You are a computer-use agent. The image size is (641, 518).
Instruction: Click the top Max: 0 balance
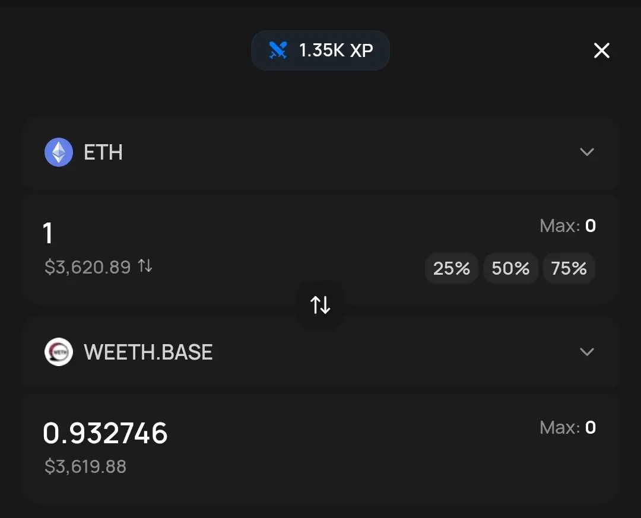click(567, 225)
